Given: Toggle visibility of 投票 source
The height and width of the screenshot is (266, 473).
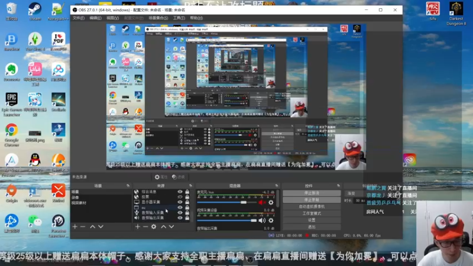Looking at the screenshot, I should click(x=180, y=197).
